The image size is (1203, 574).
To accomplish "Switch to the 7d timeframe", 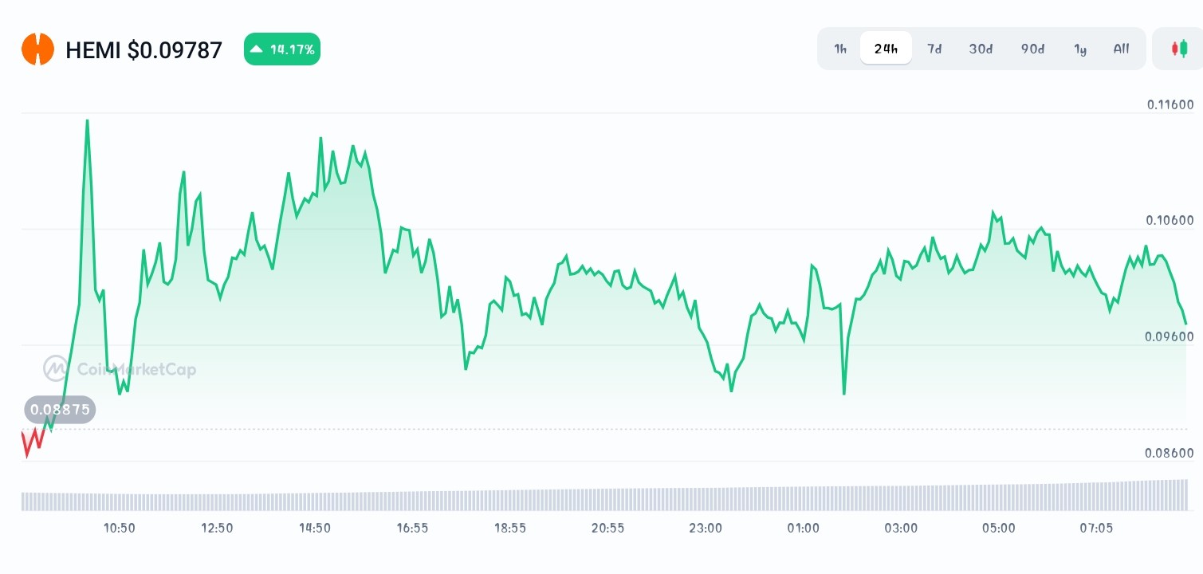I will click(934, 49).
